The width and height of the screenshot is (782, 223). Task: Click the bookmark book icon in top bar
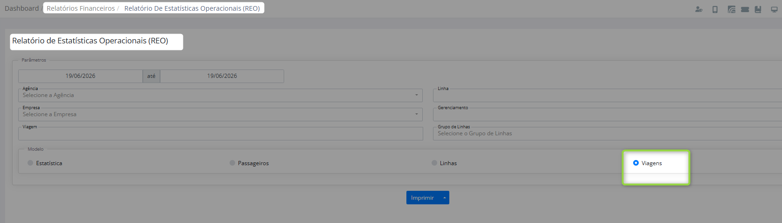[x=758, y=9]
